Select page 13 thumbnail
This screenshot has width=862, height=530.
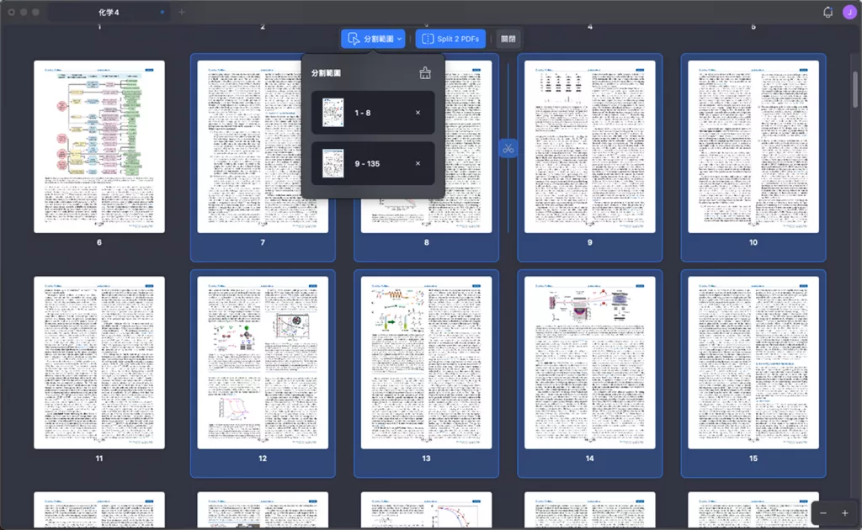(426, 363)
